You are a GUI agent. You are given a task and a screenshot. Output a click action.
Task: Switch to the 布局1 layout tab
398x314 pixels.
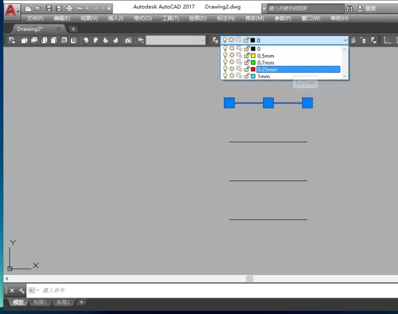click(40, 302)
